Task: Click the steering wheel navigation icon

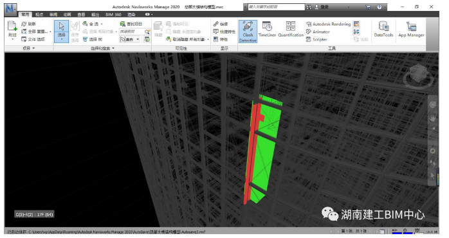Action: tap(433, 105)
